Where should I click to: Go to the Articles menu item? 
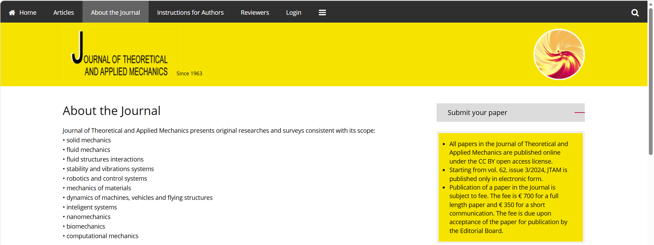click(x=64, y=13)
